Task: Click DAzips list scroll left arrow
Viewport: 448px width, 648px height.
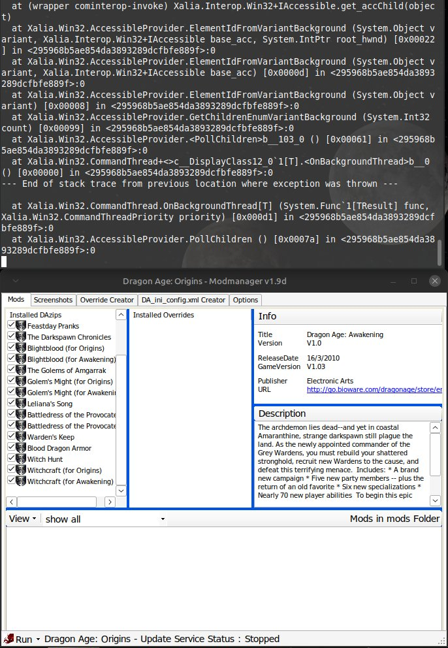Action: [11, 502]
